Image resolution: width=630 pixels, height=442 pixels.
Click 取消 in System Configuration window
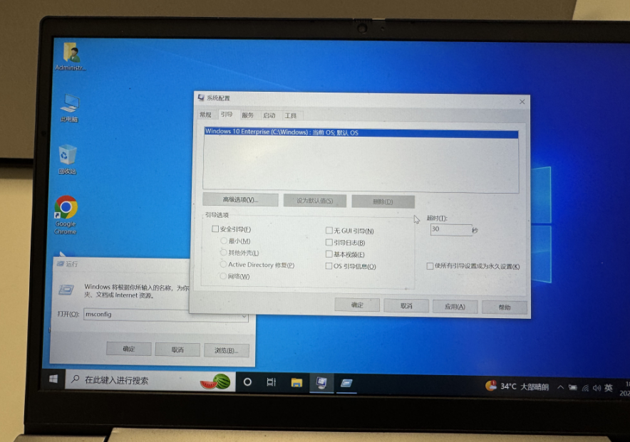coord(406,305)
